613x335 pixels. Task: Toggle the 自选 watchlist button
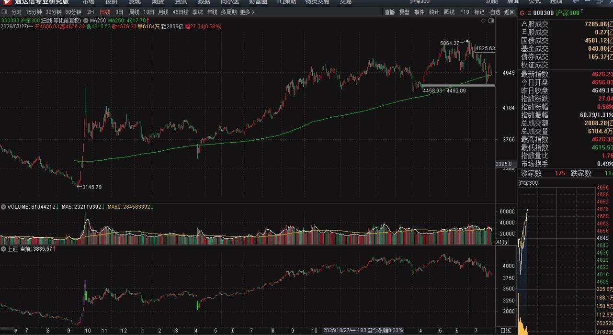point(495,12)
